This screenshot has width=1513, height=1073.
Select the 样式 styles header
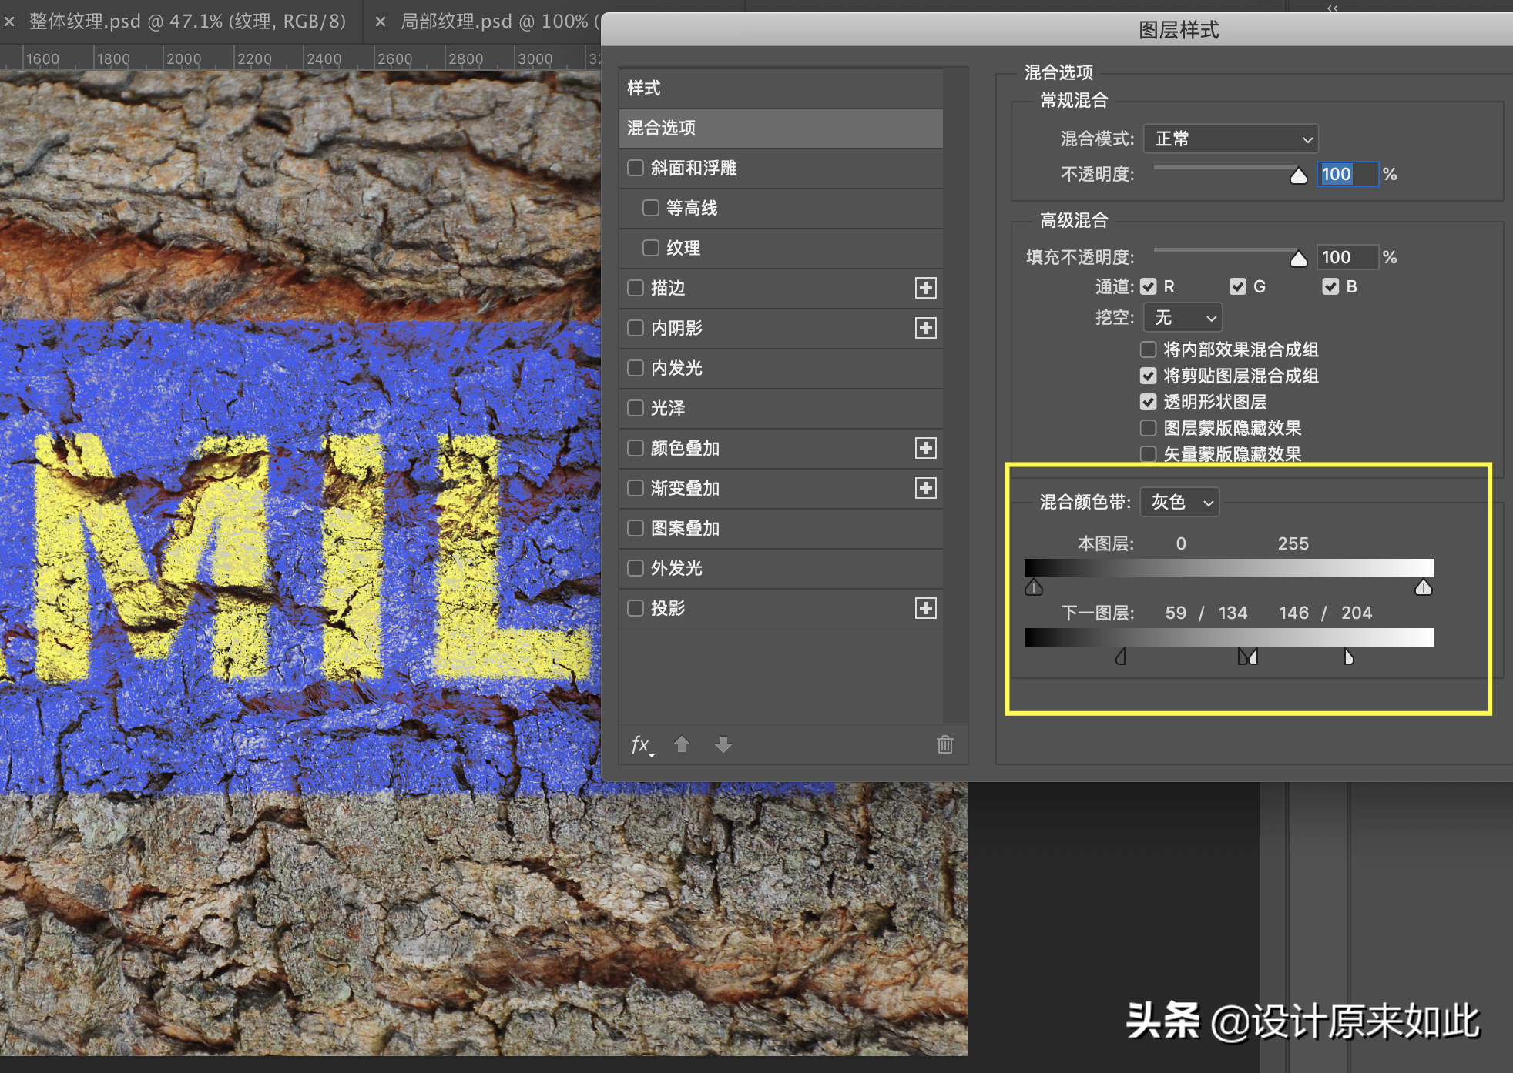tap(781, 88)
